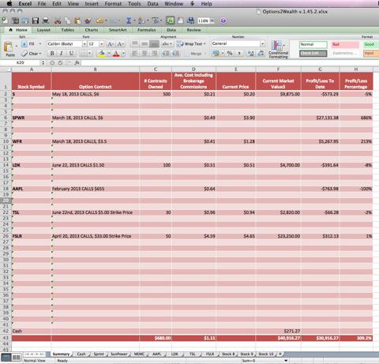Switch to the Charts ribbon tab
The width and height of the screenshot is (379, 364).
tap(92, 30)
